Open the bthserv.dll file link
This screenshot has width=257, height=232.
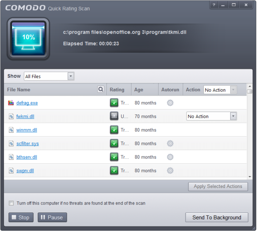tap(27, 157)
